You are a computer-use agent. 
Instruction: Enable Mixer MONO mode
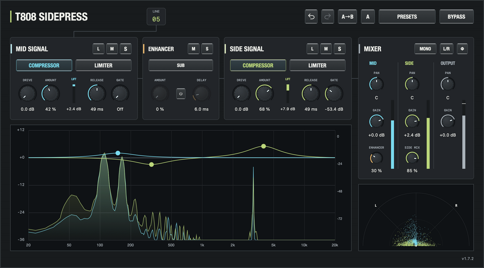[x=425, y=49]
